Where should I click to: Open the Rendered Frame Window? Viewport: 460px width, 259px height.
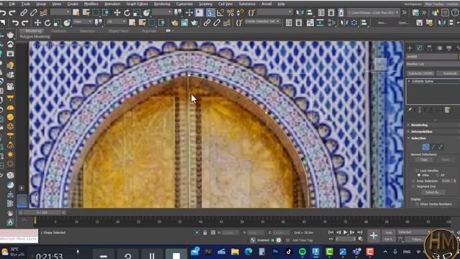[185, 22]
